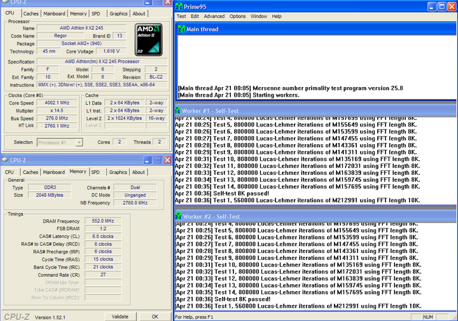
Task: Minimize the lower CPU-Z Memory window
Action: (x=148, y=160)
